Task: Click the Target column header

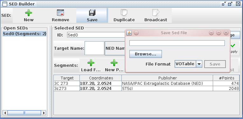Action: (x=67, y=78)
